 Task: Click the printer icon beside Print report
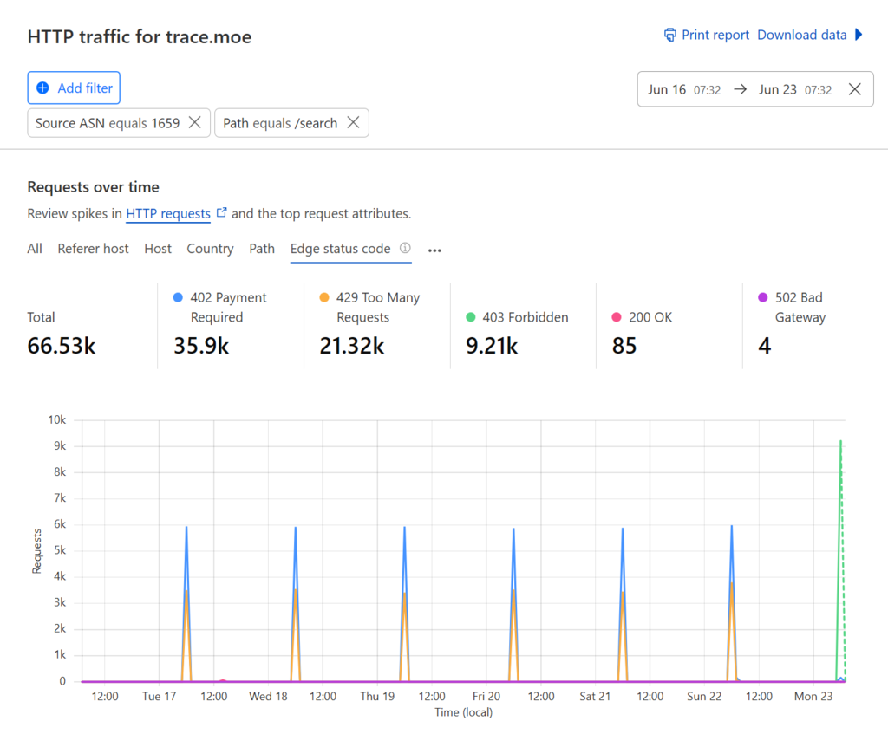click(670, 35)
